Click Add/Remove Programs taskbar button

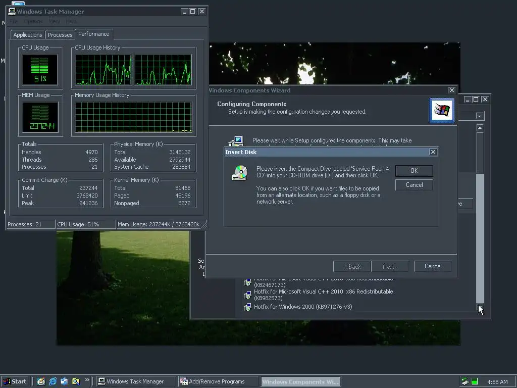click(x=218, y=381)
